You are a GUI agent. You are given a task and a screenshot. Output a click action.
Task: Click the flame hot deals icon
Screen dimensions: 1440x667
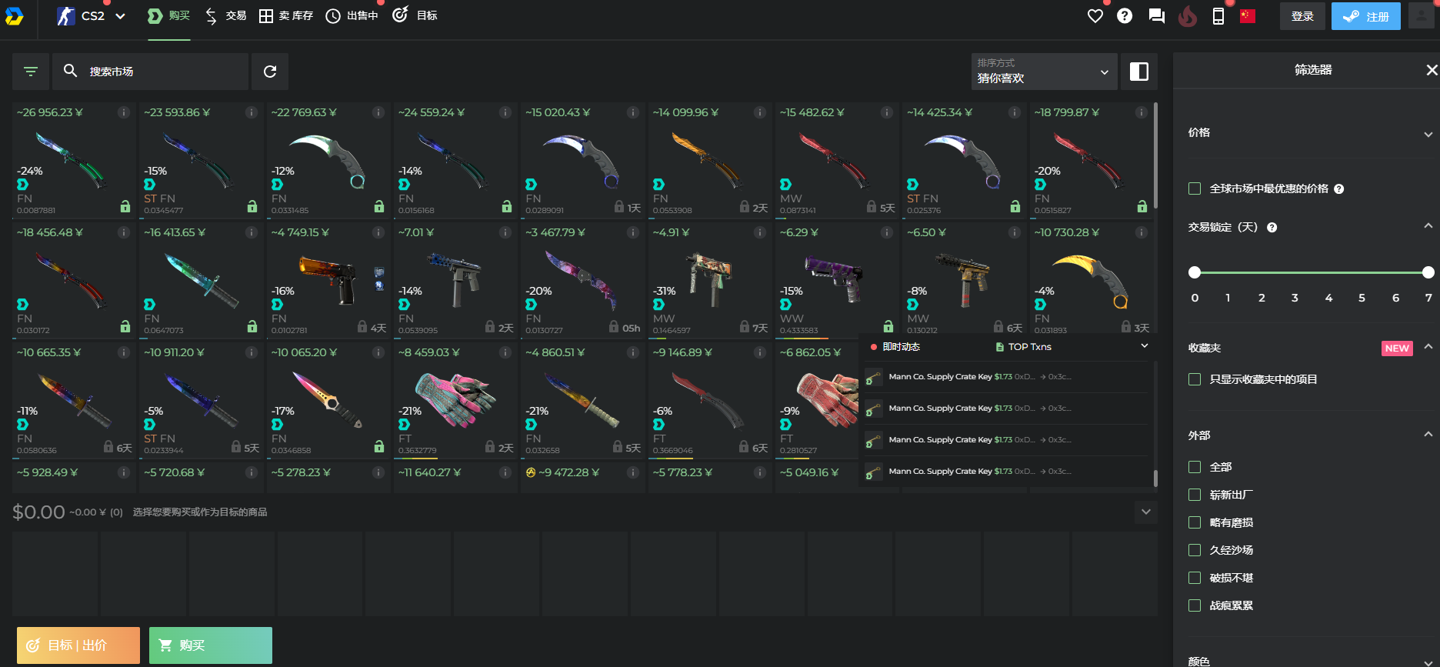tap(1188, 16)
